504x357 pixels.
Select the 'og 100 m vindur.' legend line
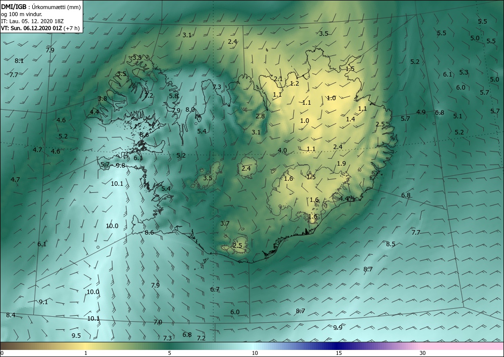point(21,14)
